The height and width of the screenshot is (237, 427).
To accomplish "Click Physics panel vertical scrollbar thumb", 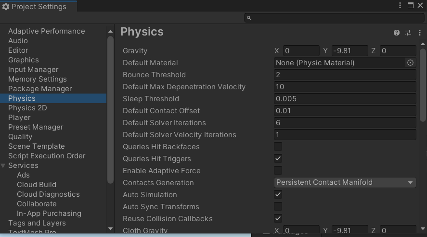I will [423, 85].
